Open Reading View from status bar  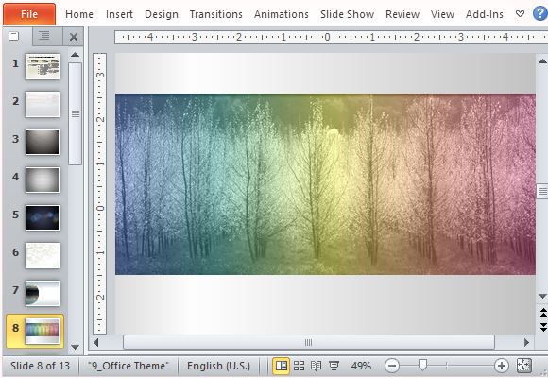pos(316,366)
